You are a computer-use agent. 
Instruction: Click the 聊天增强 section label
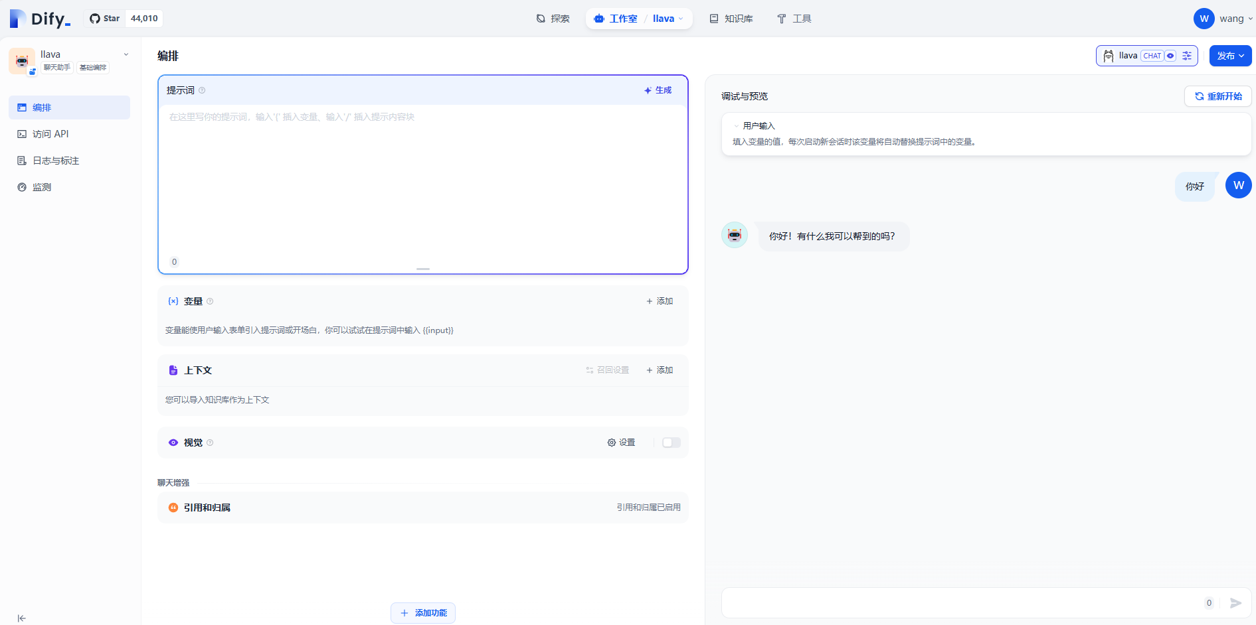coord(173,483)
